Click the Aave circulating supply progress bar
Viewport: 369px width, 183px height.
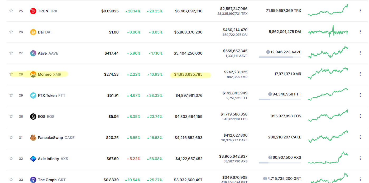pyautogui.click(x=280, y=57)
